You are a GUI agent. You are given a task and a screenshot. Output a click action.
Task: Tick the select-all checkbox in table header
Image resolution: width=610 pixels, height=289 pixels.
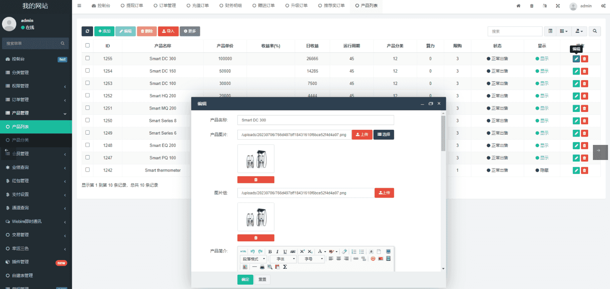point(87,46)
